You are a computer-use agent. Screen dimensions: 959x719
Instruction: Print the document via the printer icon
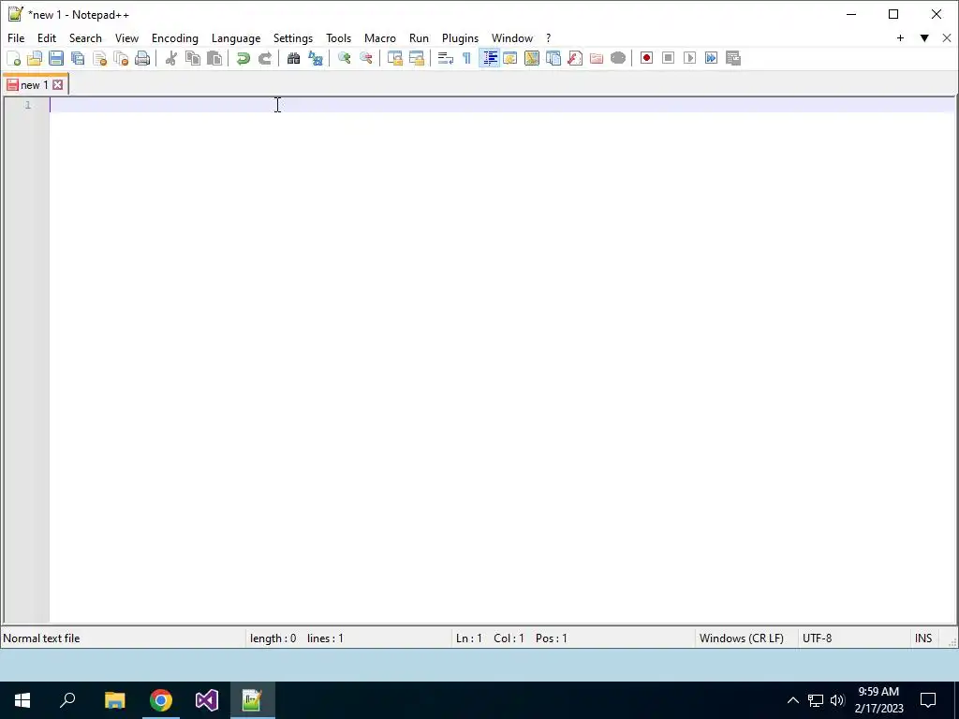click(142, 58)
